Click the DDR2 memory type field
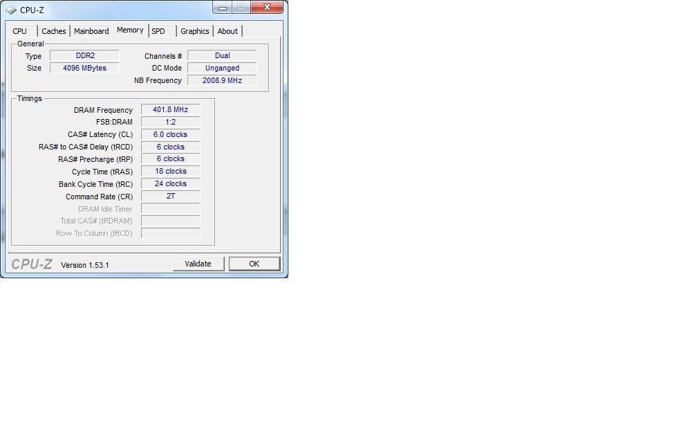The width and height of the screenshot is (697, 436). pyautogui.click(x=84, y=55)
